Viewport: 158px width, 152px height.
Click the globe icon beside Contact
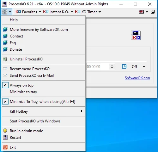[5, 36]
